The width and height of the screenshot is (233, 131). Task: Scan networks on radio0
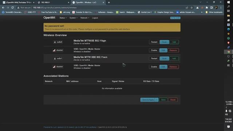pos(164,42)
